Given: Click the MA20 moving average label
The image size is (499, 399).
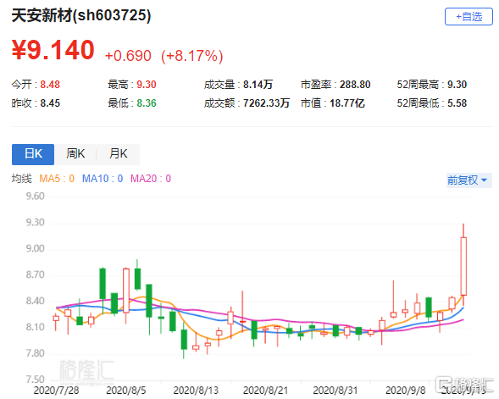Looking at the screenshot, I should (151, 179).
